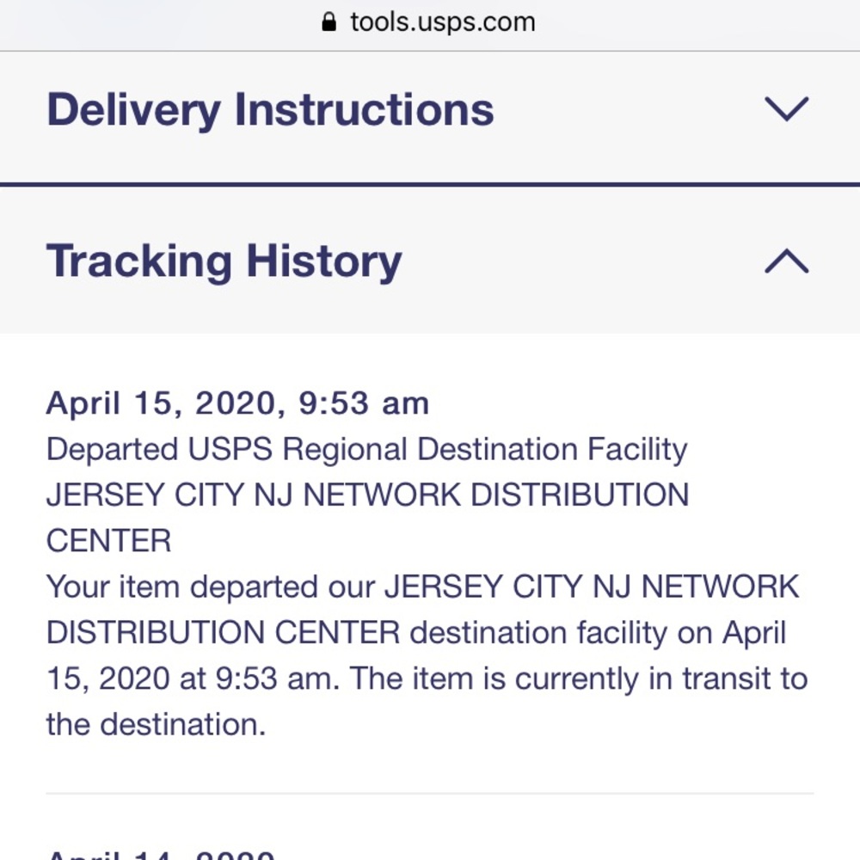The width and height of the screenshot is (860, 860).
Task: Click the in-transit description paragraph
Action: [x=427, y=654]
